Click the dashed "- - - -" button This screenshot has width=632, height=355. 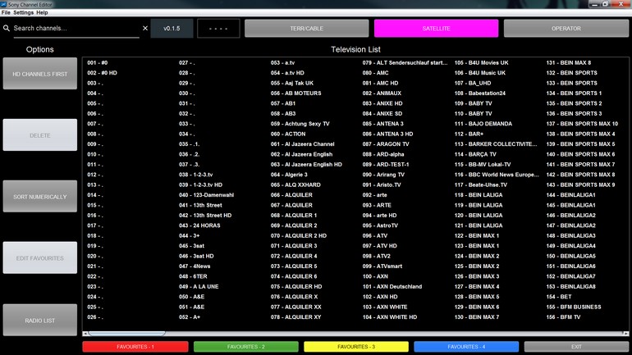tap(218, 28)
